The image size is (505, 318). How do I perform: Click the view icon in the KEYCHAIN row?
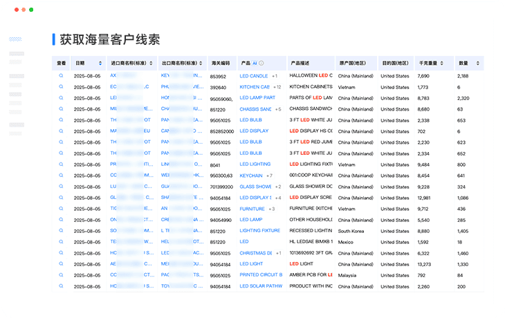click(x=61, y=176)
